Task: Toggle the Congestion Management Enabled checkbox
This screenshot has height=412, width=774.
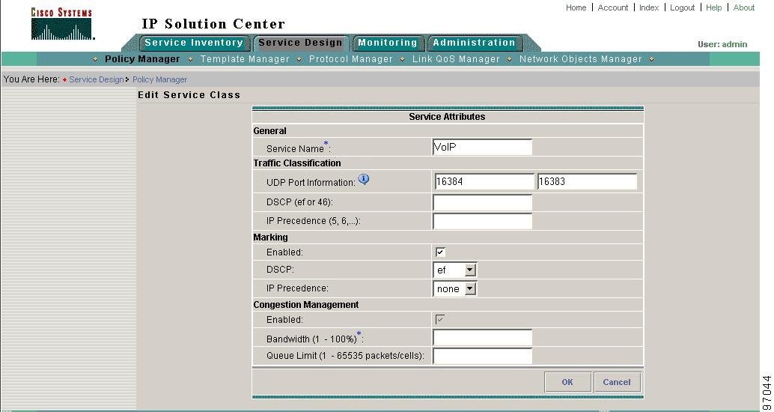Action: (440, 320)
